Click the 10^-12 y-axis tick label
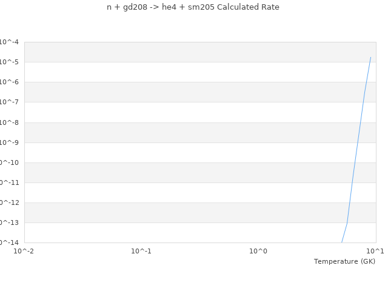 (x=8, y=202)
